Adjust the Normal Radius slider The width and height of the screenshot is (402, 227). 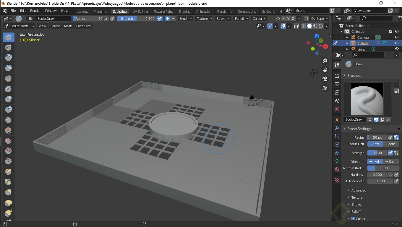pyautogui.click(x=383, y=168)
